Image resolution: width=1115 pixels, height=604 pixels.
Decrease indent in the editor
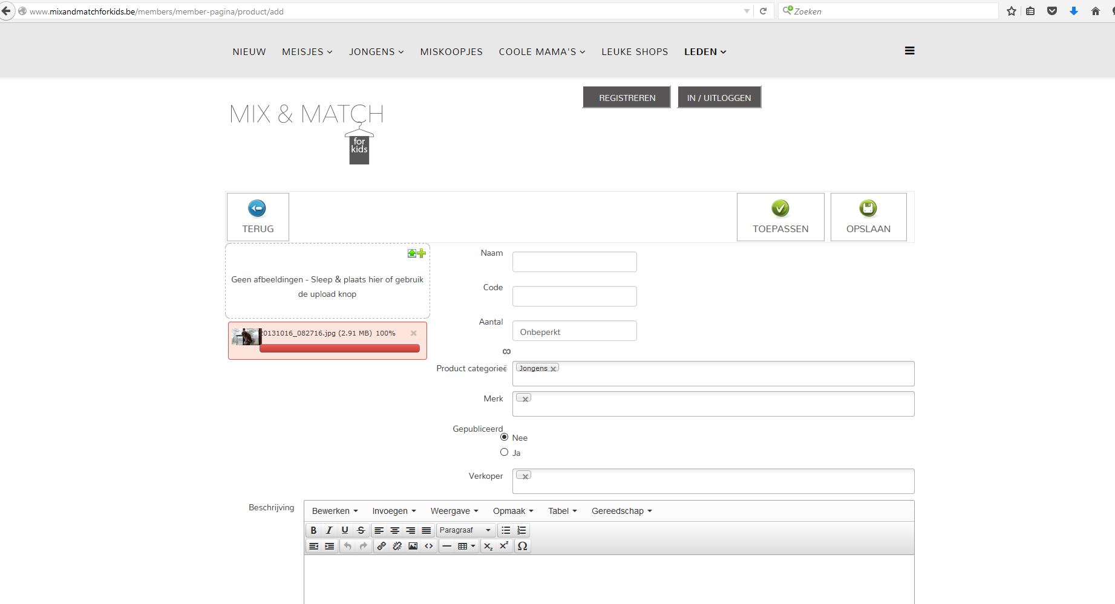[314, 546]
